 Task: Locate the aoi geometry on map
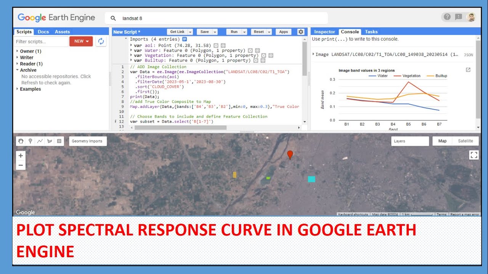pyautogui.click(x=223, y=45)
